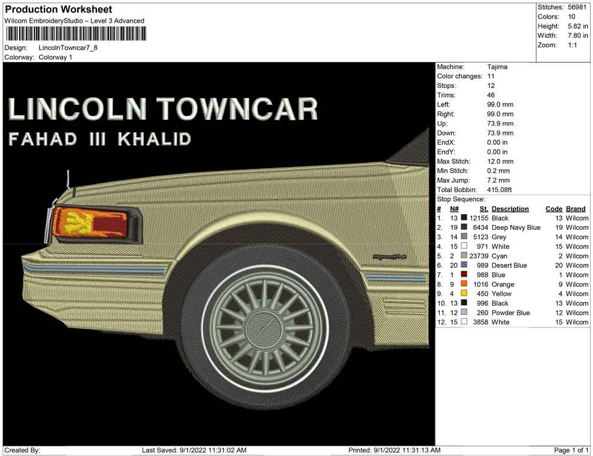Image resolution: width=593 pixels, height=456 pixels.
Task: Click the 'St.' column header
Action: (484, 208)
